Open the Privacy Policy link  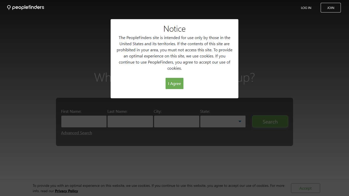(x=66, y=191)
